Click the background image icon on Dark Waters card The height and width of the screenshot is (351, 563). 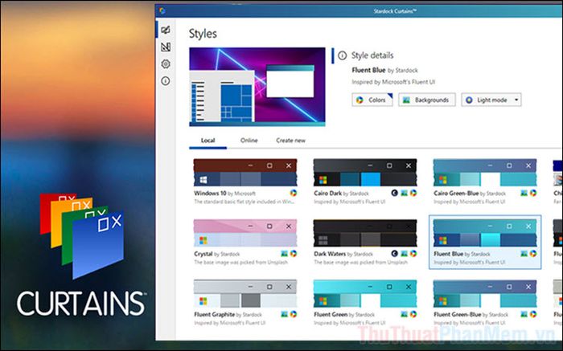pos(404,254)
